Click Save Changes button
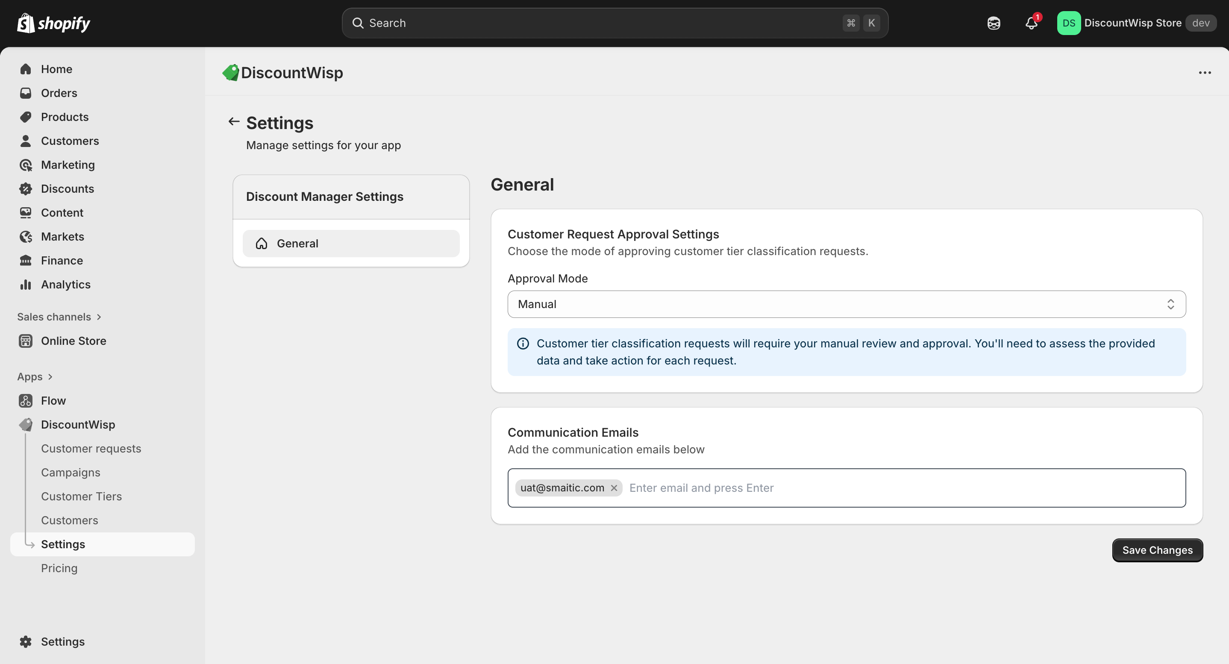Image resolution: width=1229 pixels, height=664 pixels. [1157, 550]
